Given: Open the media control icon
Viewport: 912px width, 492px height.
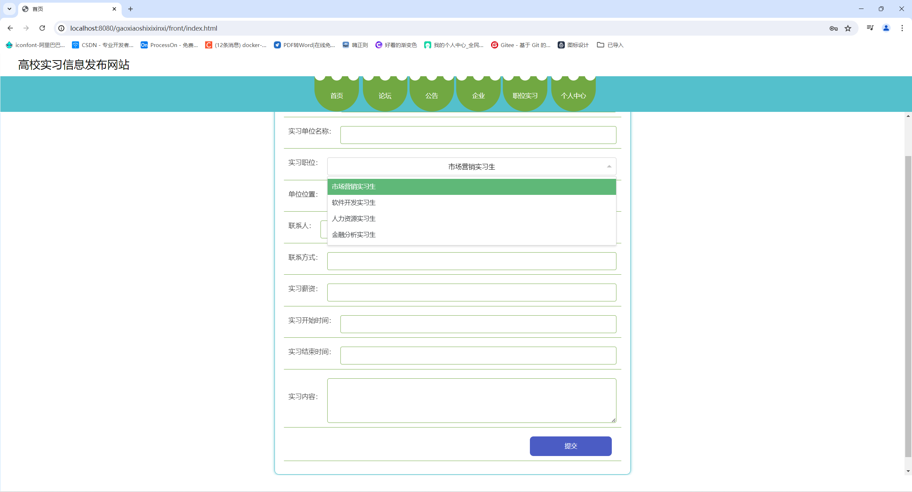Looking at the screenshot, I should click(x=870, y=28).
